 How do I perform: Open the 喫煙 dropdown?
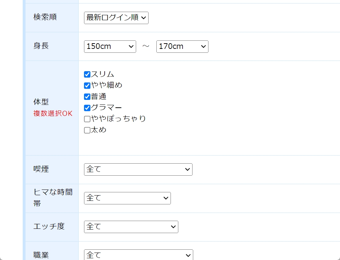point(138,169)
